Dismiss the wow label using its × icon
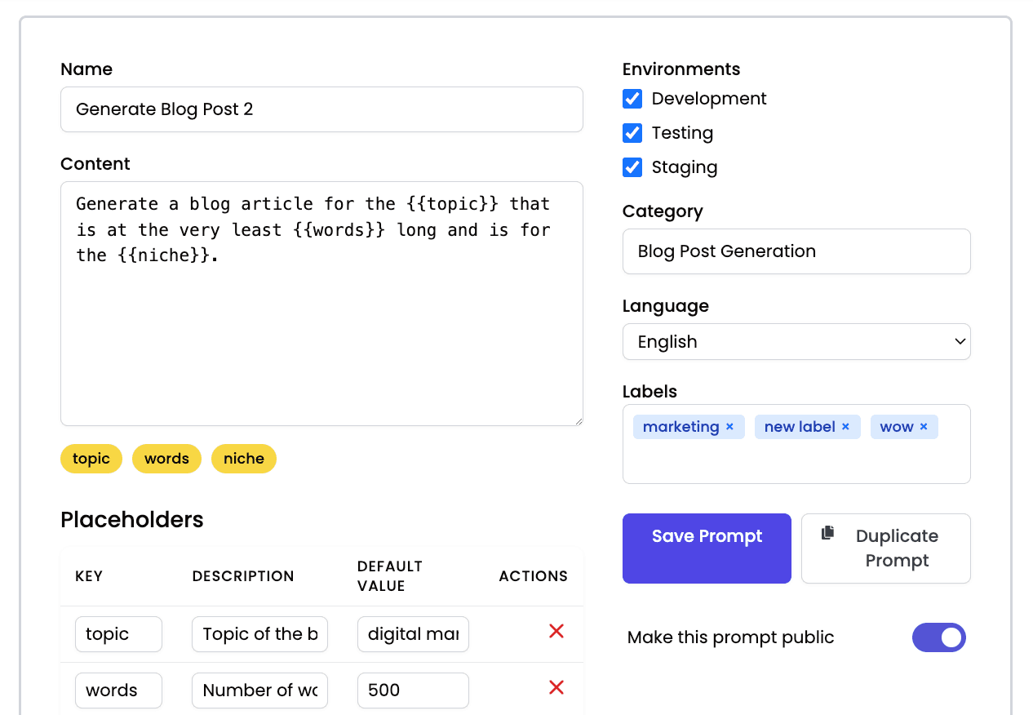 923,426
